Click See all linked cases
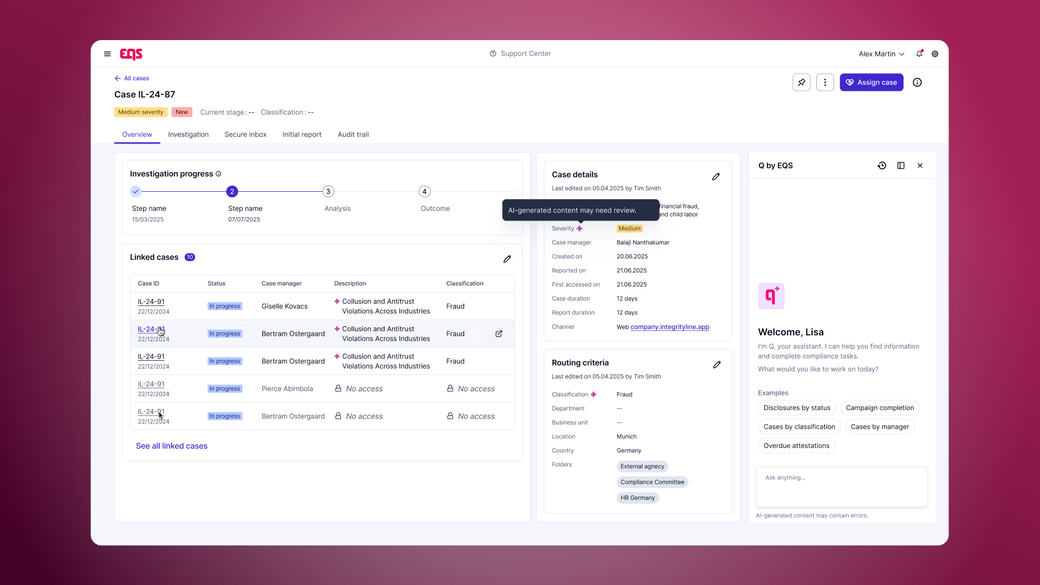 click(172, 446)
